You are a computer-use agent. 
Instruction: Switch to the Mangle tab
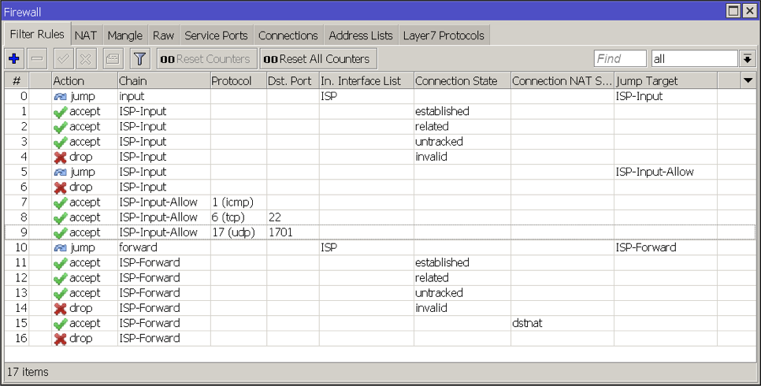124,35
